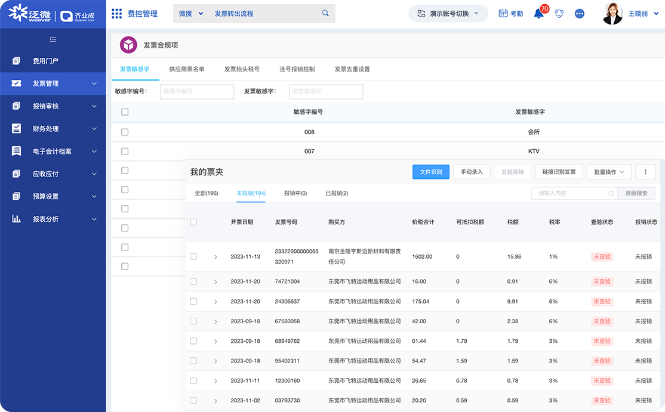Check the row checkbox for sensitive word 008
The width and height of the screenshot is (665, 412).
(x=125, y=132)
